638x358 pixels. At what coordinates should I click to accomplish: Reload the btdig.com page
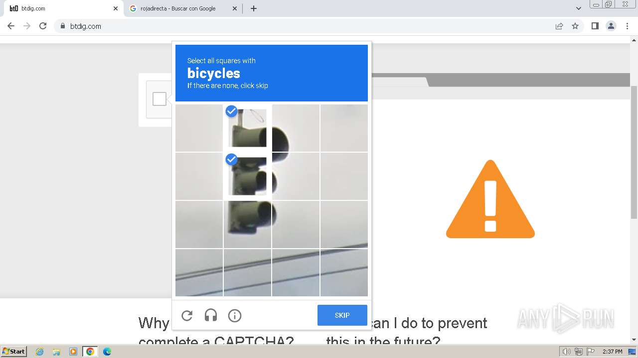click(43, 26)
